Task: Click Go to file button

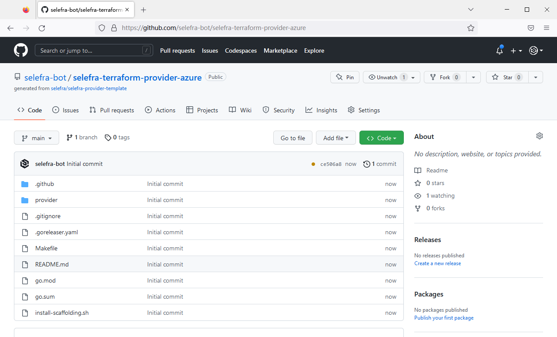Action: [x=293, y=138]
